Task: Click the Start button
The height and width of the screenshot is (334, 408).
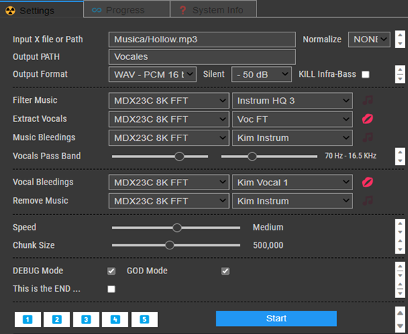Action: 276,318
